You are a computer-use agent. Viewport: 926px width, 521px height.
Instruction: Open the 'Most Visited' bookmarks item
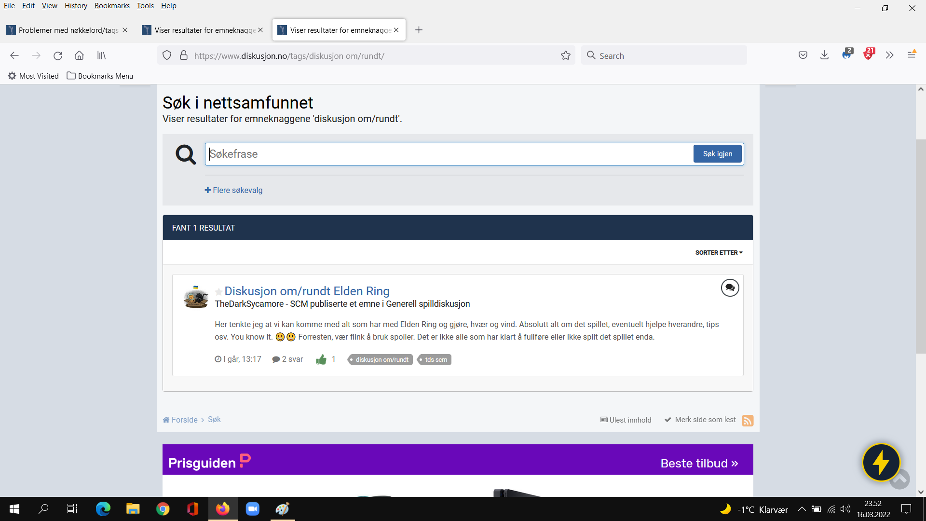(x=33, y=76)
